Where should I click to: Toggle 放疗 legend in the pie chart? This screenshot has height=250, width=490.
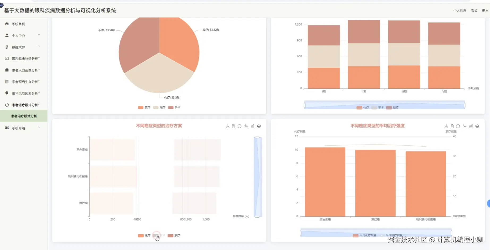coord(144,108)
